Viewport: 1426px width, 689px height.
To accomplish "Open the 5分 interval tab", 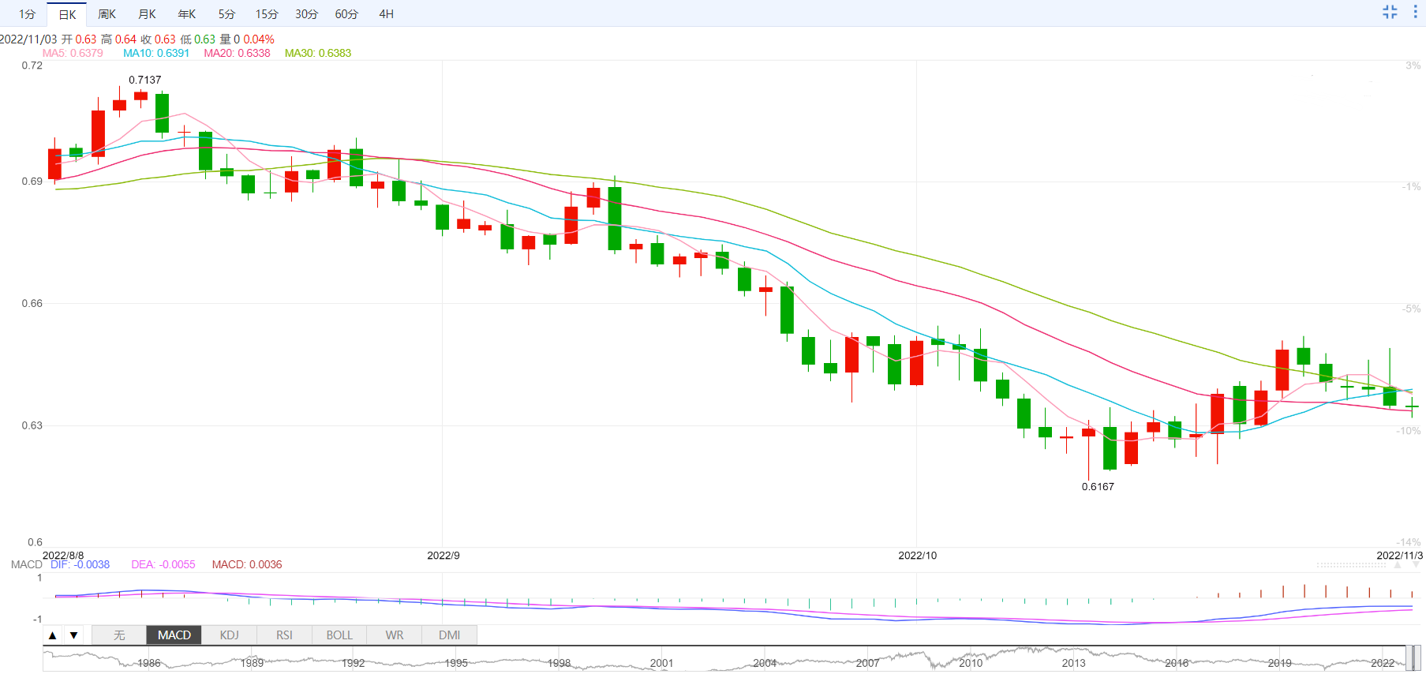I will [226, 14].
